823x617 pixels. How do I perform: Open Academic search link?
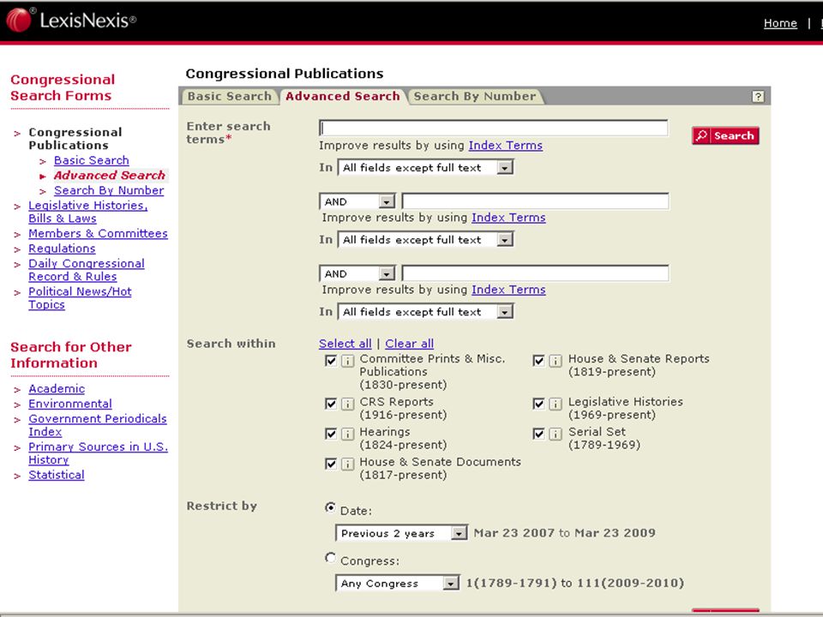[57, 389]
